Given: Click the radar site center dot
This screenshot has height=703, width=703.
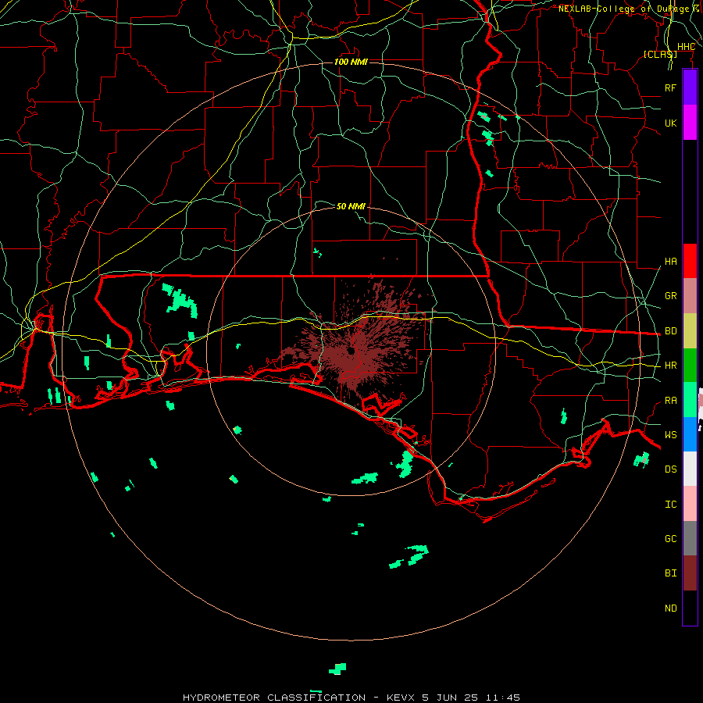Looking at the screenshot, I should [350, 351].
